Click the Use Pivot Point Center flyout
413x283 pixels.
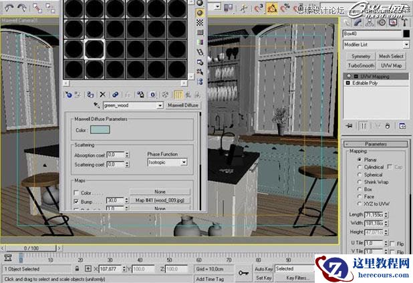[229, 8]
